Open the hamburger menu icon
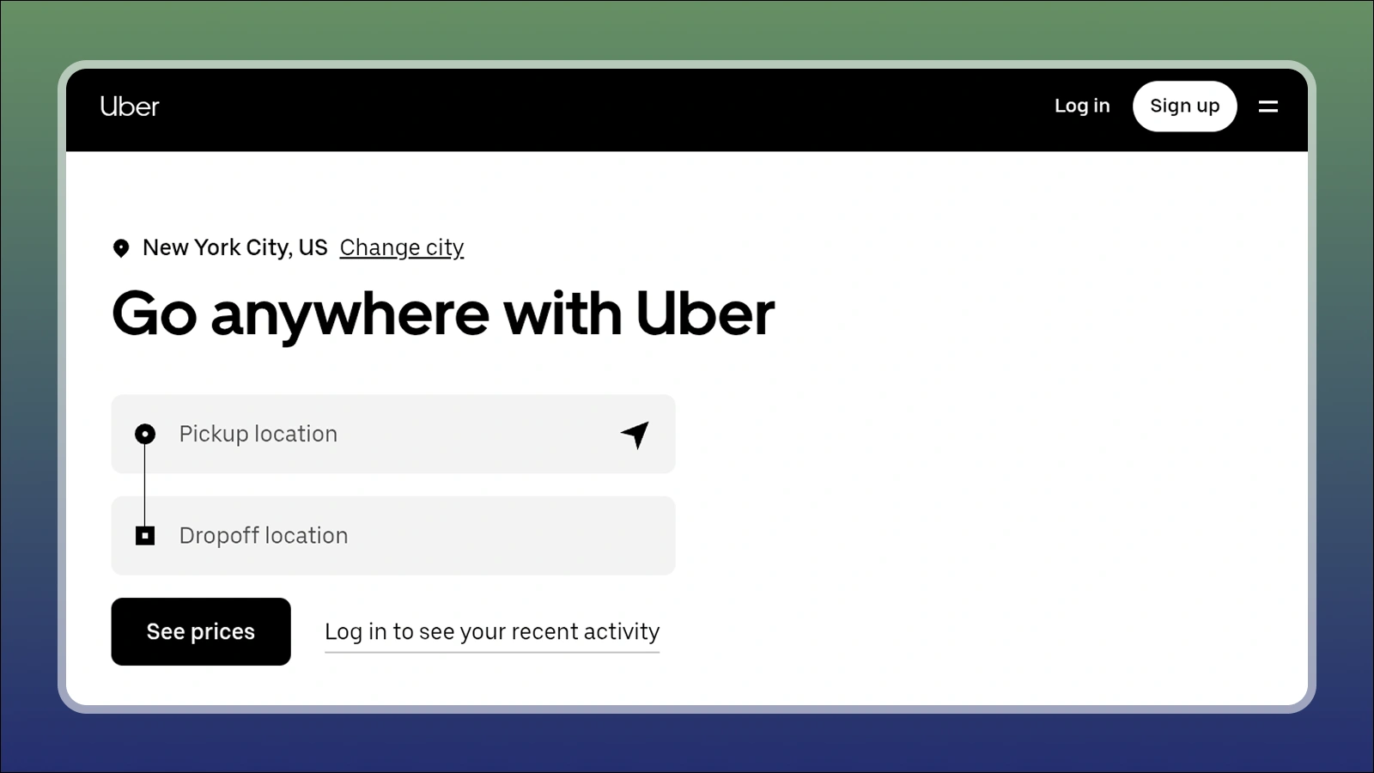The width and height of the screenshot is (1374, 773). click(1268, 107)
